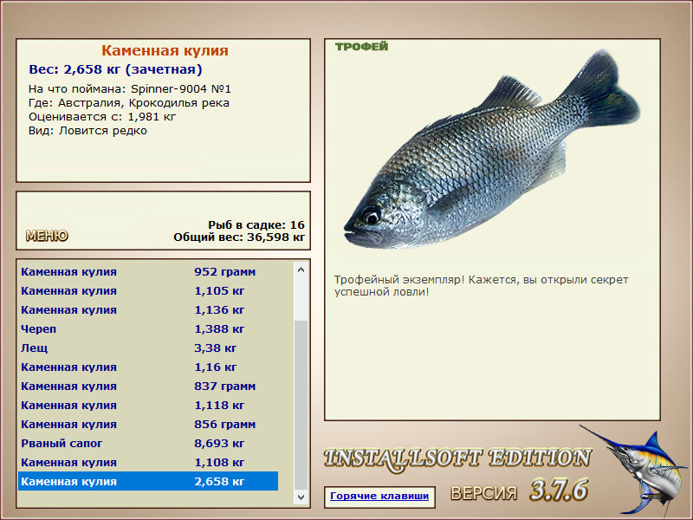Select the Каменная кулия 1,118 кг row
The width and height of the screenshot is (693, 520).
(x=148, y=405)
